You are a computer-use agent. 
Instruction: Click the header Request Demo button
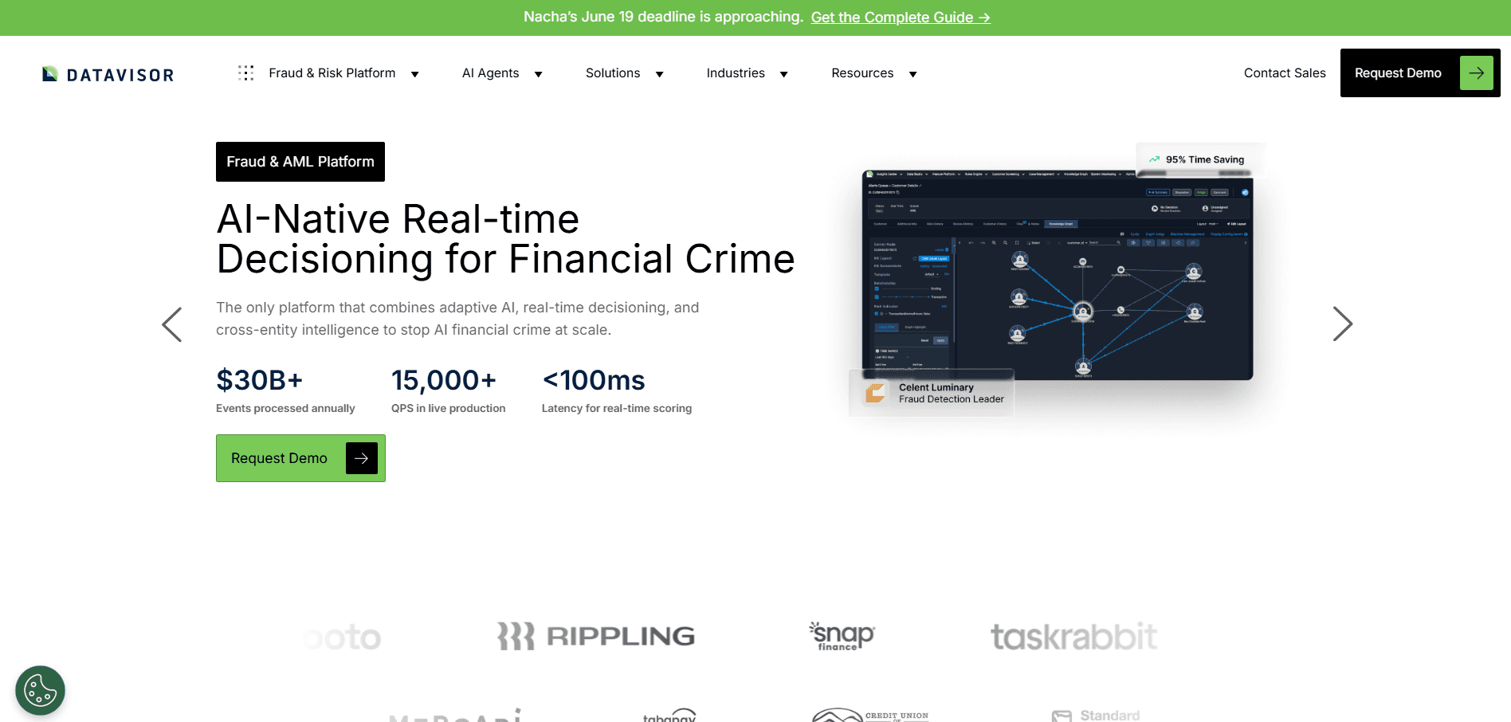(1420, 73)
